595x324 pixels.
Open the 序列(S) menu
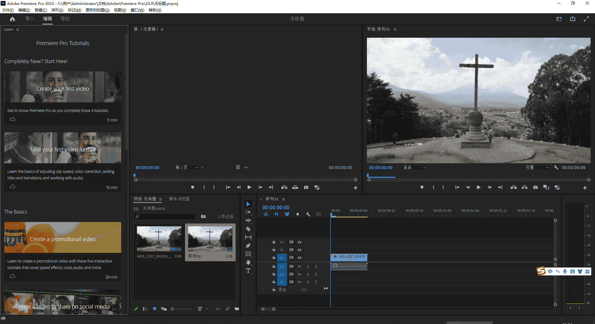pyautogui.click(x=57, y=10)
